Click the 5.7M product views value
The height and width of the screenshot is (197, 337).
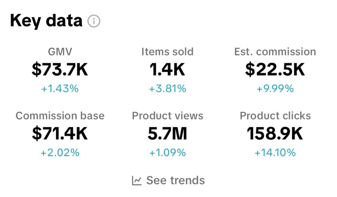pos(167,134)
